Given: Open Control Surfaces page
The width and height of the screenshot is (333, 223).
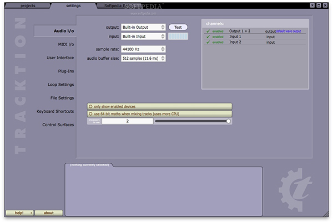Looking at the screenshot, I should coord(58,125).
